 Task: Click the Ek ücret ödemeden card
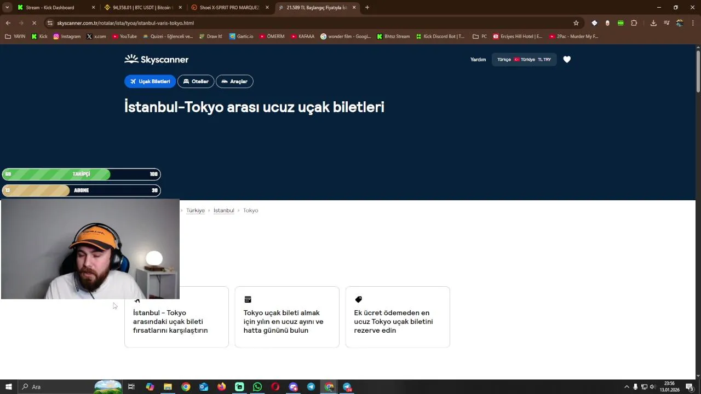(x=398, y=317)
